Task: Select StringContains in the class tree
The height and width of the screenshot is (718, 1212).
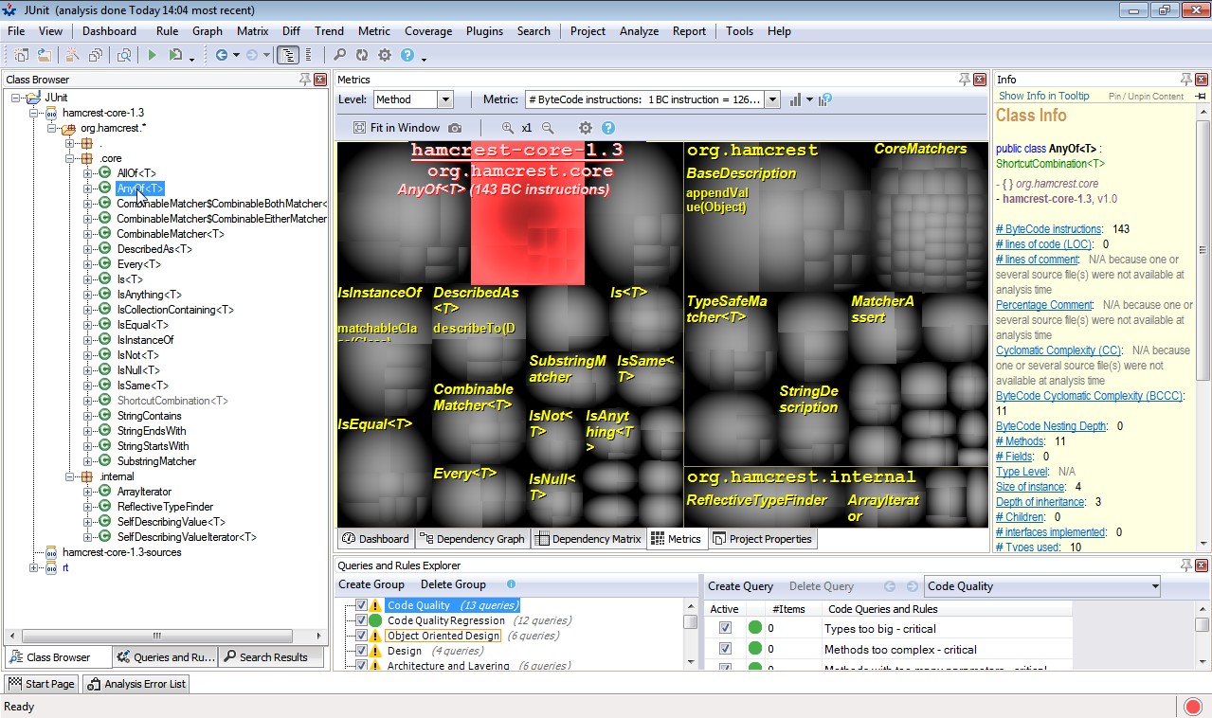Action: [x=149, y=416]
